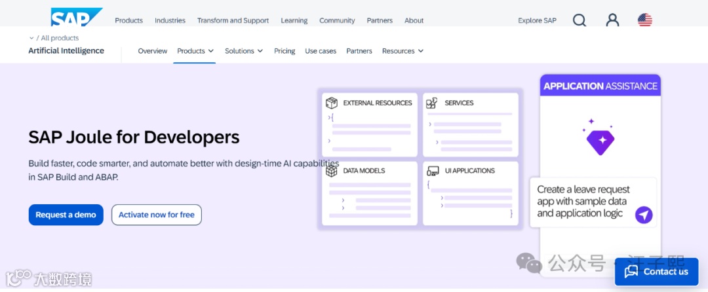Open the Community menu
This screenshot has width=708, height=292.
(337, 20)
